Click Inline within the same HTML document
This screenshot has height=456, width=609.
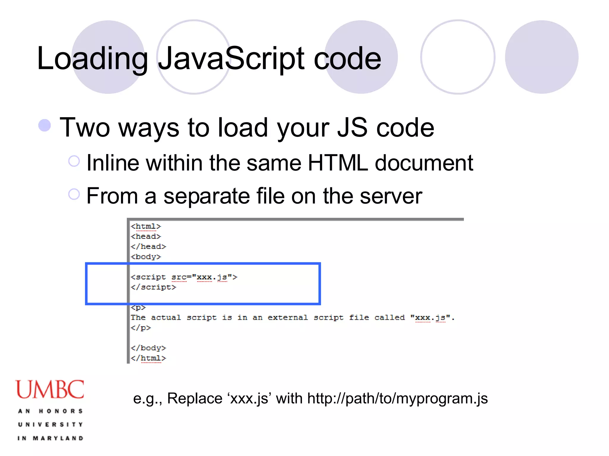point(280,163)
